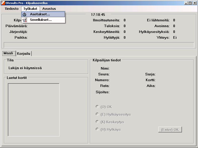Image resolution: width=198 pixels, height=148 pixels.
Task: Click the (Enter) OK button
Action: (170, 130)
